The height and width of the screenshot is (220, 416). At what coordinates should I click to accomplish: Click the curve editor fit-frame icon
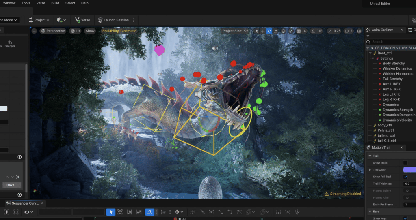[x=7, y=212]
